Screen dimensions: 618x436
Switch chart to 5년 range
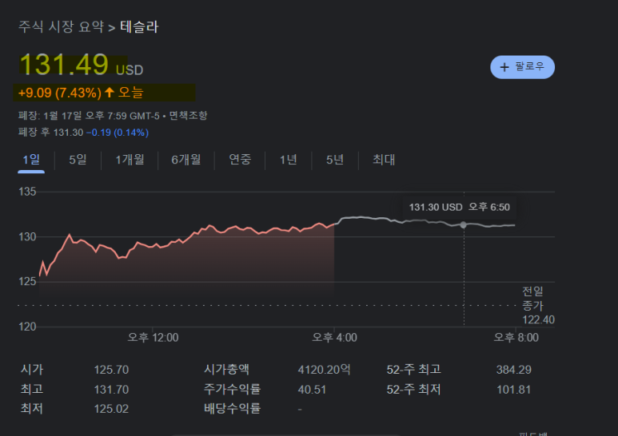tap(335, 160)
